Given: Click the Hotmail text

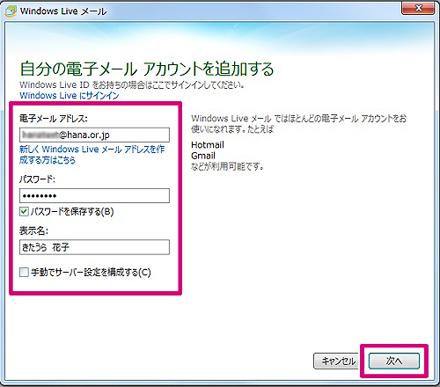Looking at the screenshot, I should point(208,145).
